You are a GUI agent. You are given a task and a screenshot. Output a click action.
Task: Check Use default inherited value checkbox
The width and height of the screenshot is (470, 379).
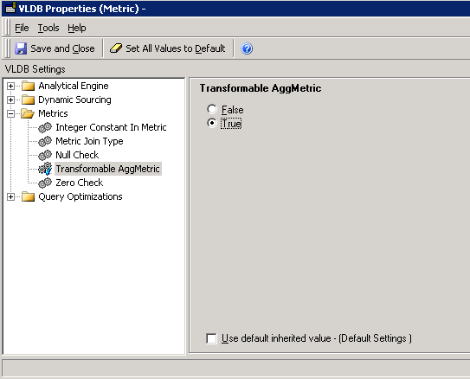coord(211,338)
